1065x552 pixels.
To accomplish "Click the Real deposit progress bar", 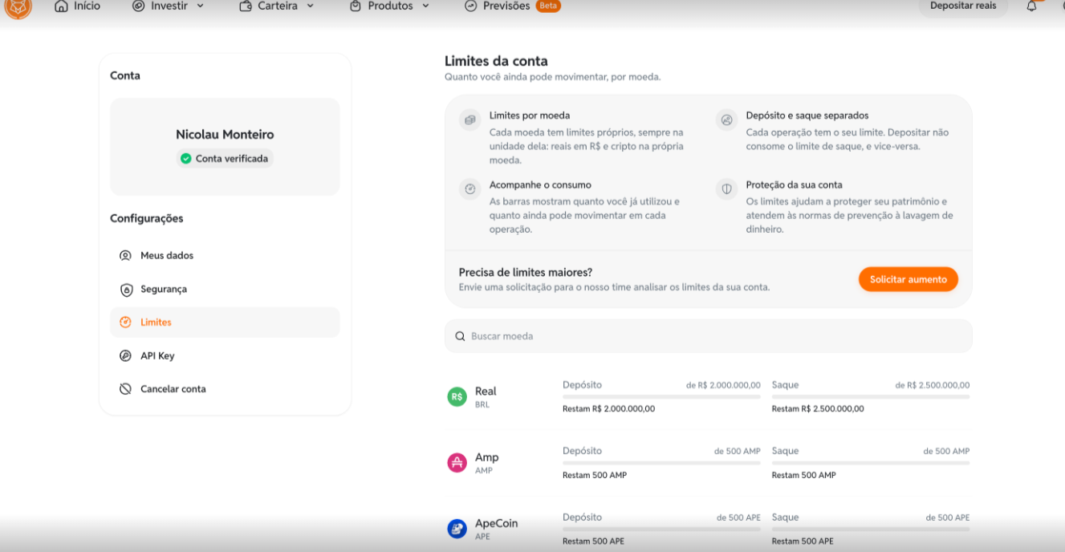I will coord(661,397).
